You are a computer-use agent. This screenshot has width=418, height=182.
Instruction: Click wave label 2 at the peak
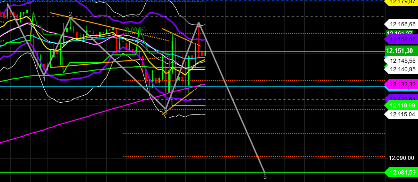tap(70, 14)
